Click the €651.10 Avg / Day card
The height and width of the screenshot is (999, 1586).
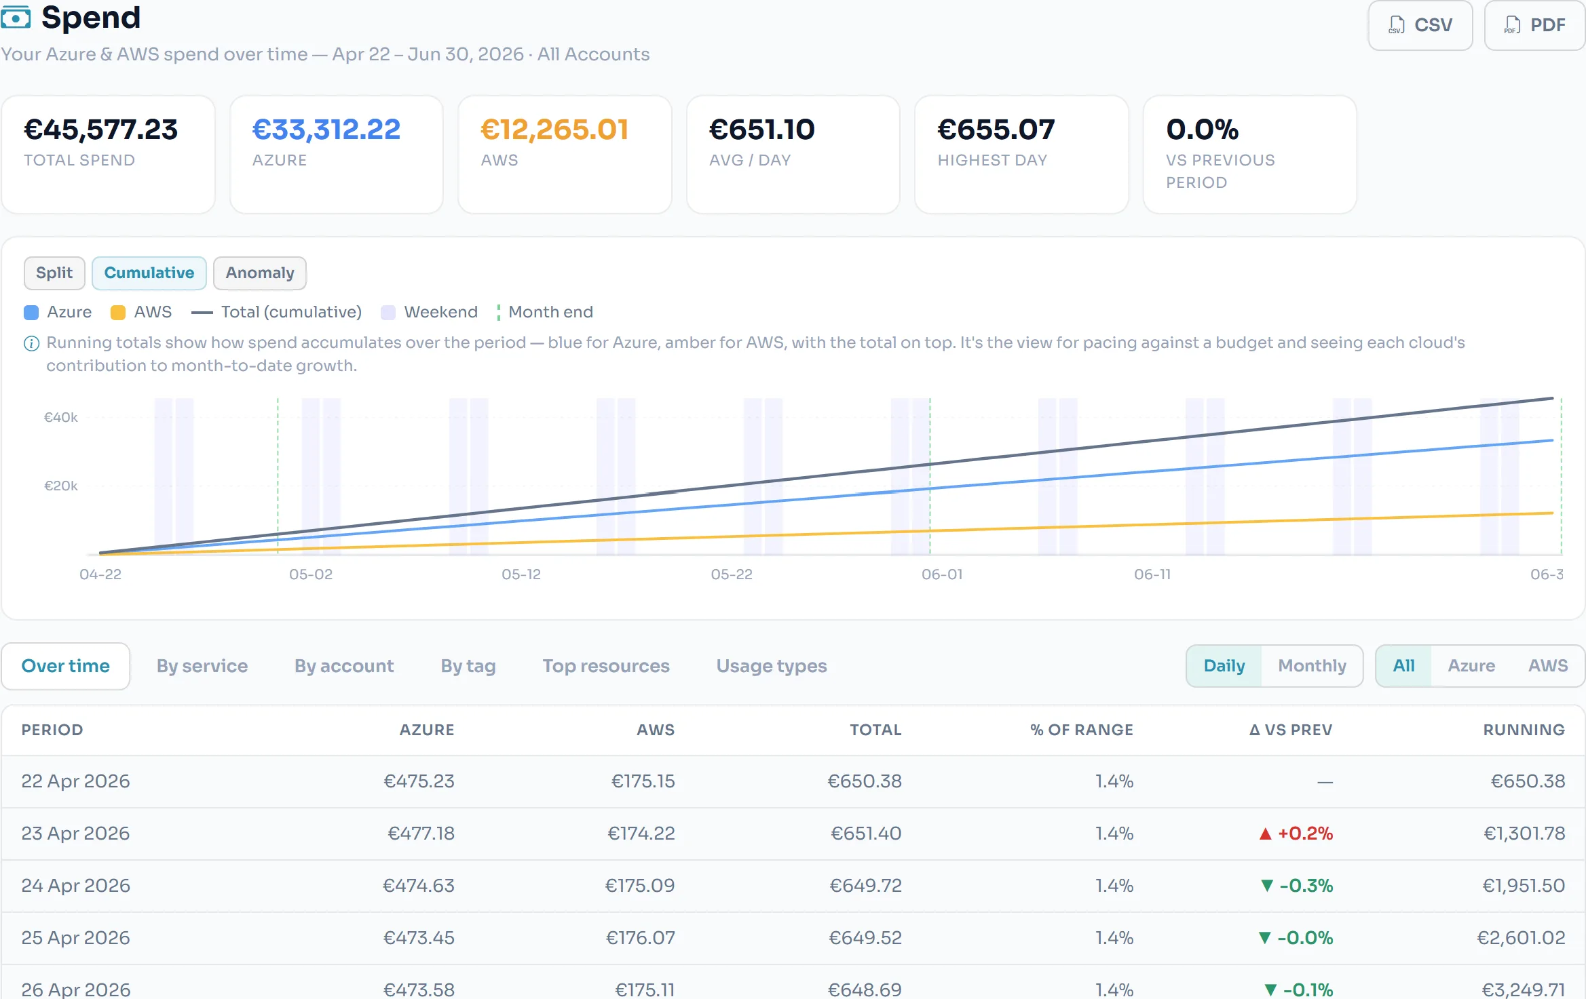pos(793,155)
